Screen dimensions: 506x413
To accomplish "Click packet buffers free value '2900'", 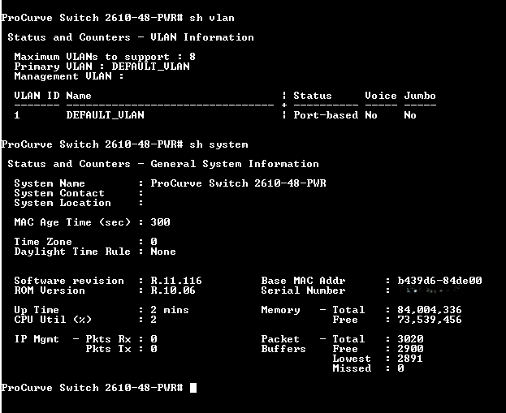I will tap(410, 349).
